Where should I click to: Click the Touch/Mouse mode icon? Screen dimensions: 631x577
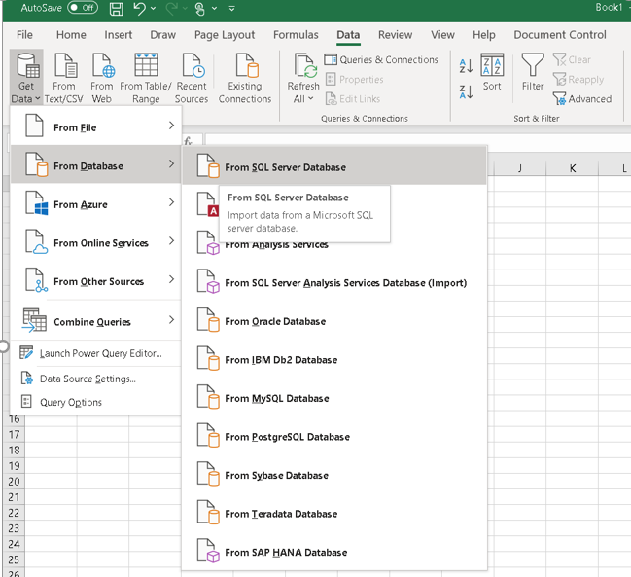200,9
